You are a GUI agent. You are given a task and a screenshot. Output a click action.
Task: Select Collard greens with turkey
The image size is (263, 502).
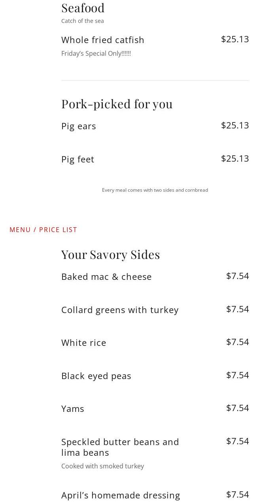[x=120, y=310]
